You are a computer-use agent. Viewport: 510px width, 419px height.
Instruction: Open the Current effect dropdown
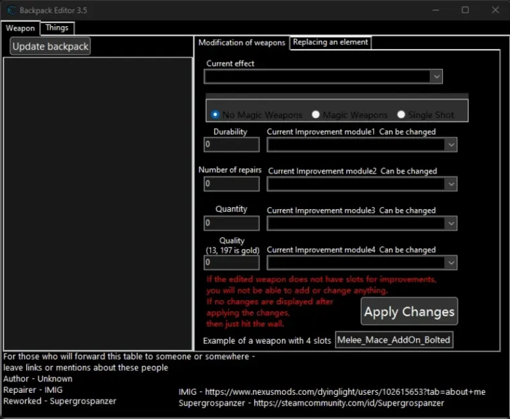[436, 76]
